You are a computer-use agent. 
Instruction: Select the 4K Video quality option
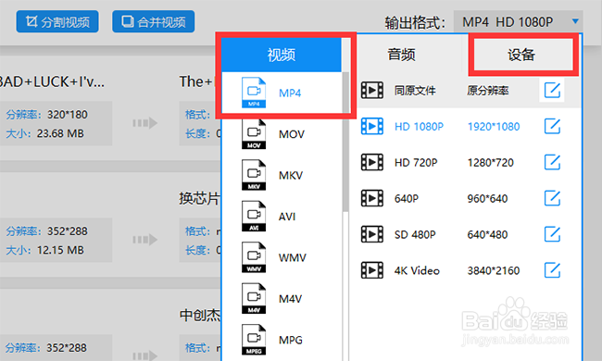[417, 270]
